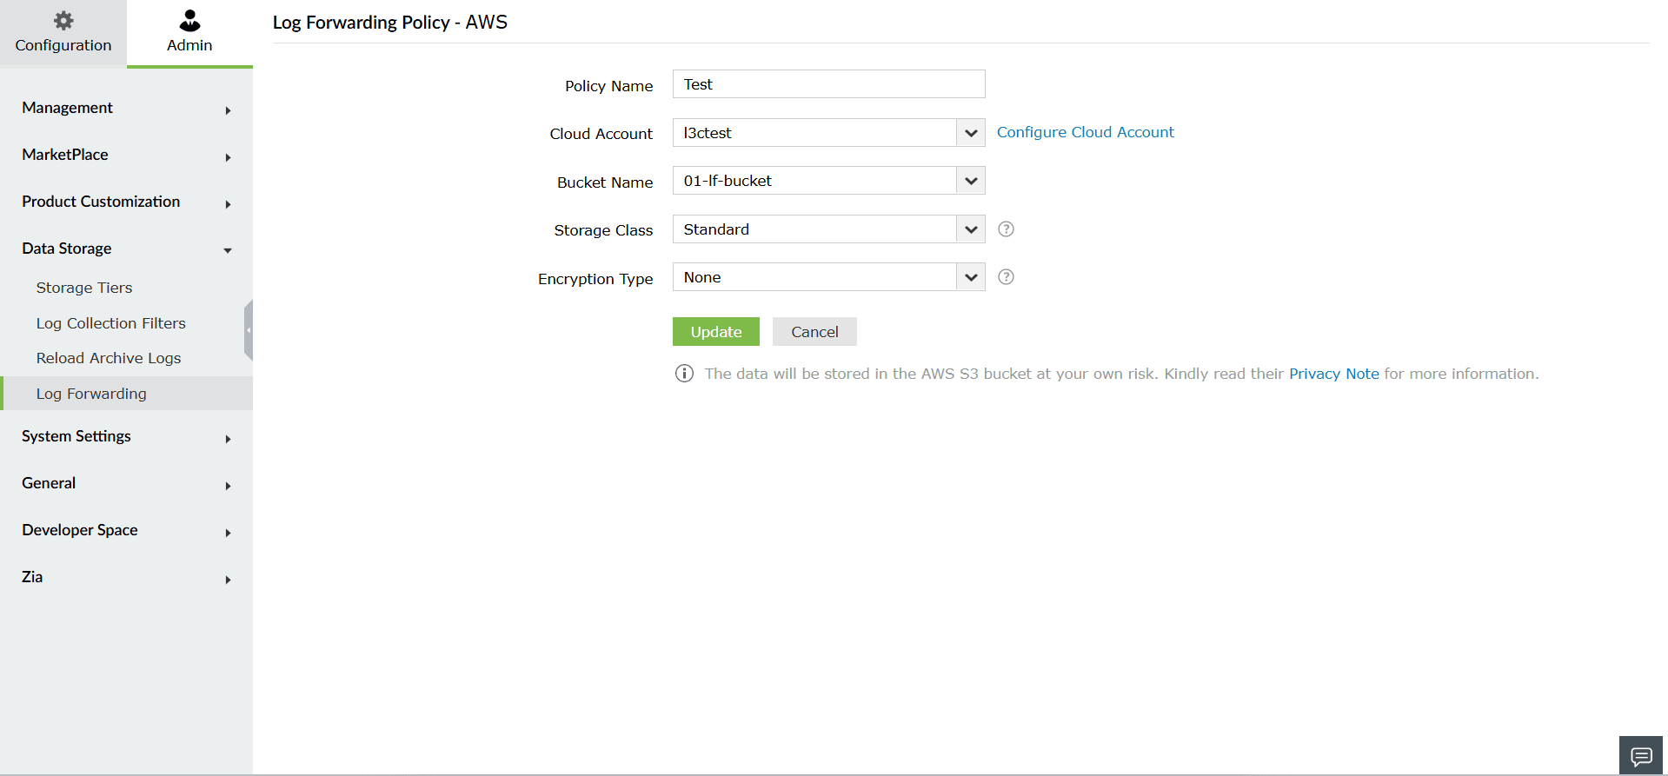Open the chat support icon
The height and width of the screenshot is (776, 1668).
click(1641, 756)
